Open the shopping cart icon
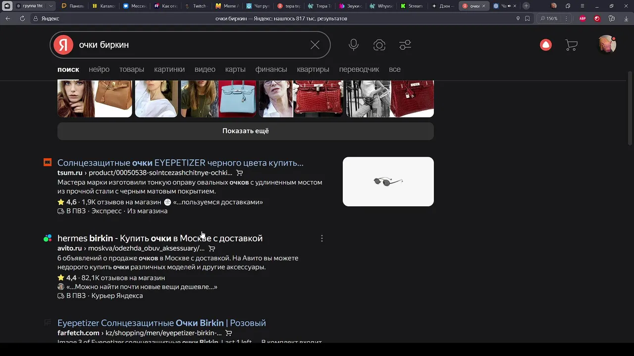Viewport: 634px width, 356px height. tap(572, 45)
